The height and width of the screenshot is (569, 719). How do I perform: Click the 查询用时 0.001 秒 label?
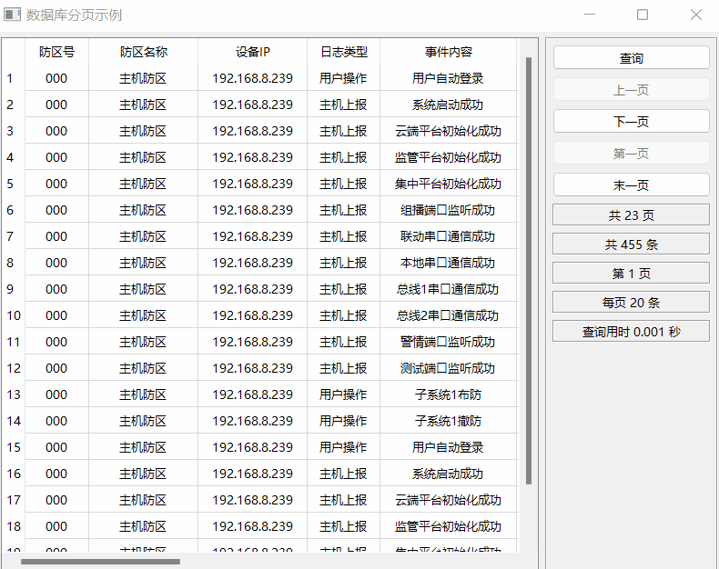631,331
